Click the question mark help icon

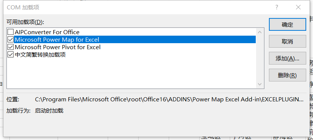point(277,8)
